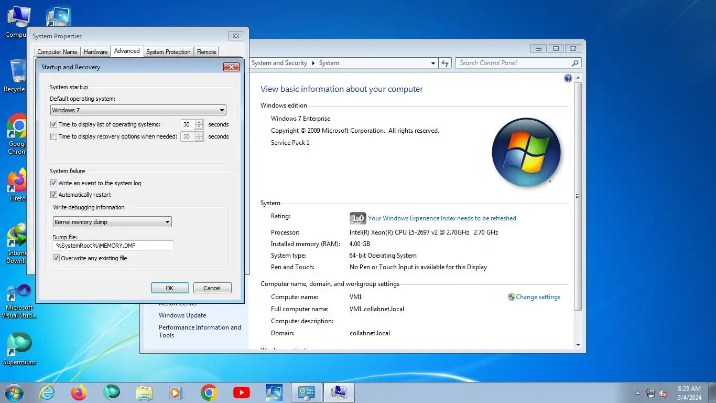Open the desktop personalization taskbar icon
The image size is (716, 403).
point(274,393)
